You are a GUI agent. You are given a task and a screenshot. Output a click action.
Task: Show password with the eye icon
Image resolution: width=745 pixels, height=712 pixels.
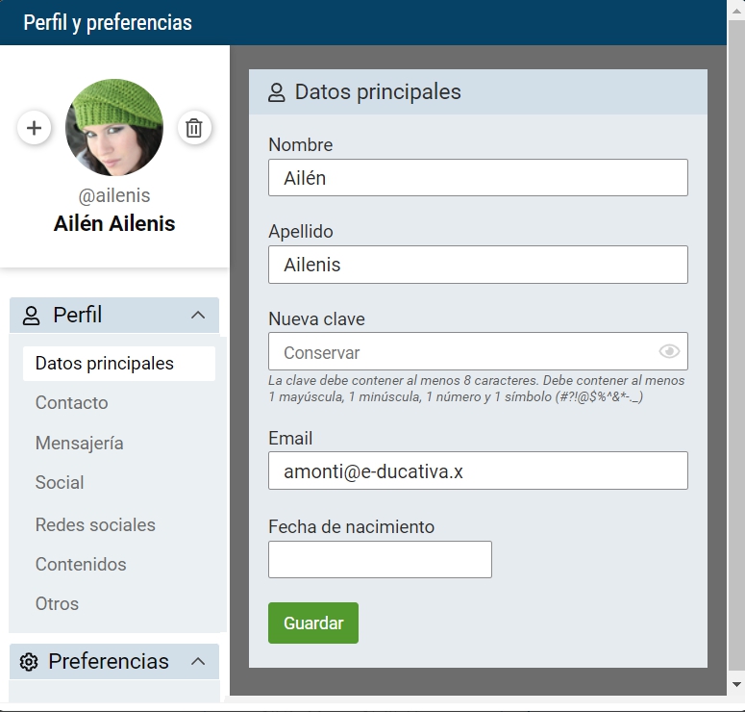click(669, 352)
